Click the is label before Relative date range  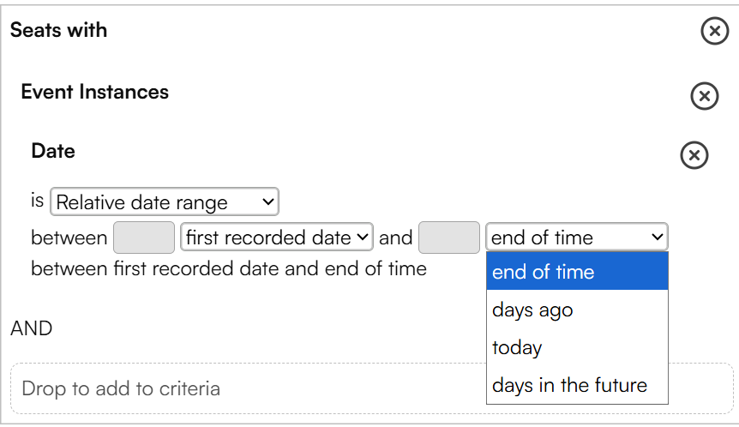point(37,201)
